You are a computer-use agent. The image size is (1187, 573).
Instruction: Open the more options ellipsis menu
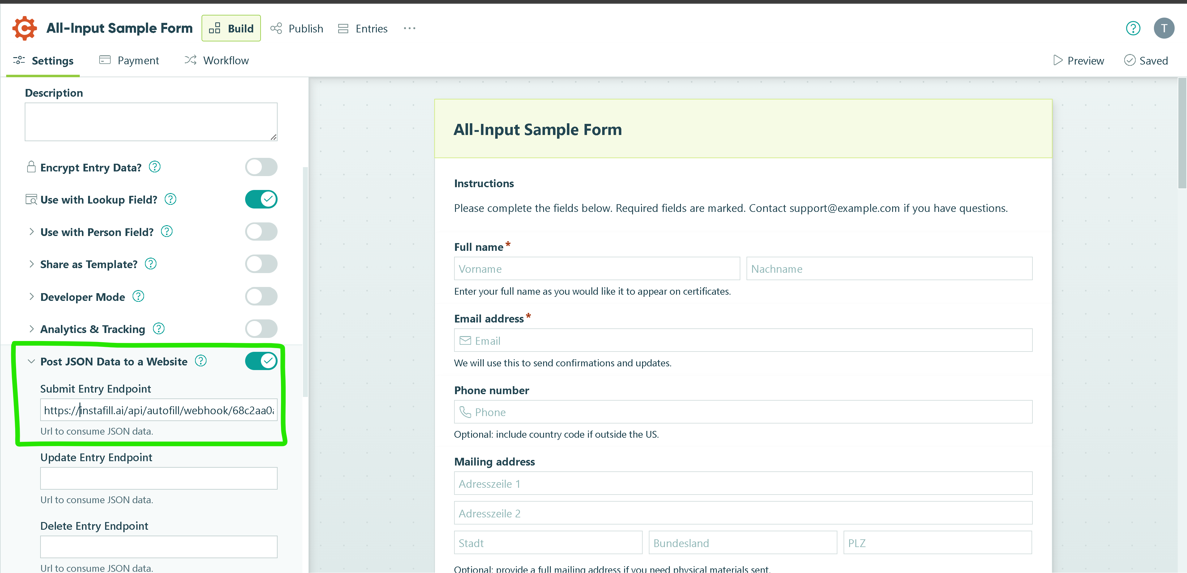click(x=409, y=28)
